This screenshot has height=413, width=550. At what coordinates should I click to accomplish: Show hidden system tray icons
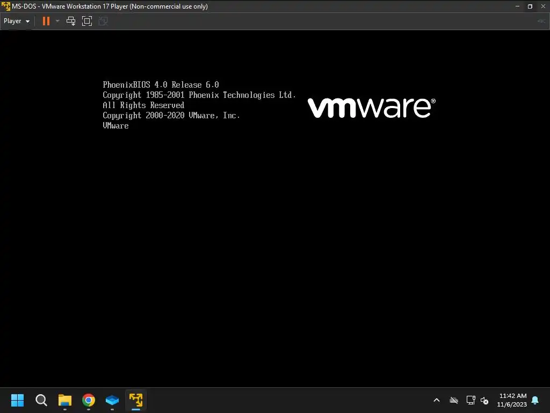(x=437, y=400)
